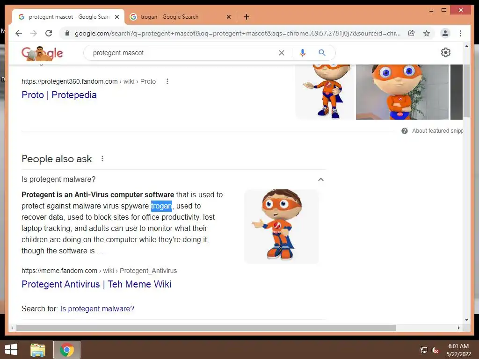Open options for Proto fandom result
This screenshot has width=479, height=359.
pos(167,81)
